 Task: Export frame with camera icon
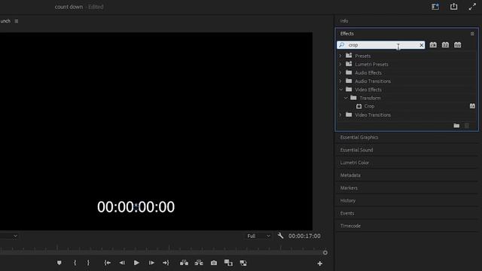214,263
